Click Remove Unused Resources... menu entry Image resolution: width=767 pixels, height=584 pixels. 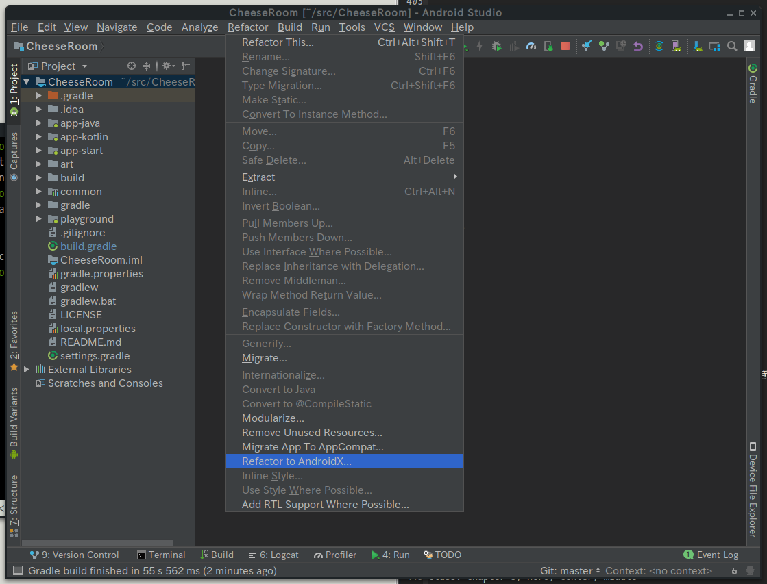pyautogui.click(x=344, y=433)
